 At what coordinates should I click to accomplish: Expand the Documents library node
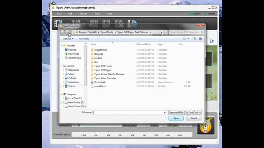64,70
